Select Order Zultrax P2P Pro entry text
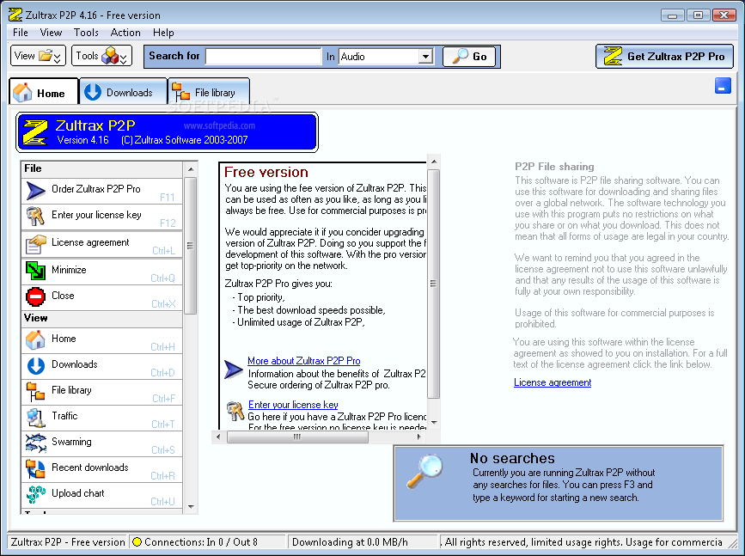This screenshot has height=556, width=745. click(96, 189)
